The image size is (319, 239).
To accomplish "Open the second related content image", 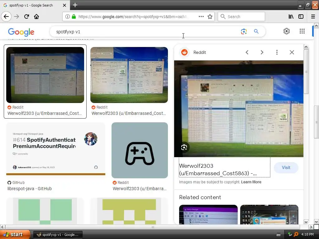I will [x=269, y=215].
